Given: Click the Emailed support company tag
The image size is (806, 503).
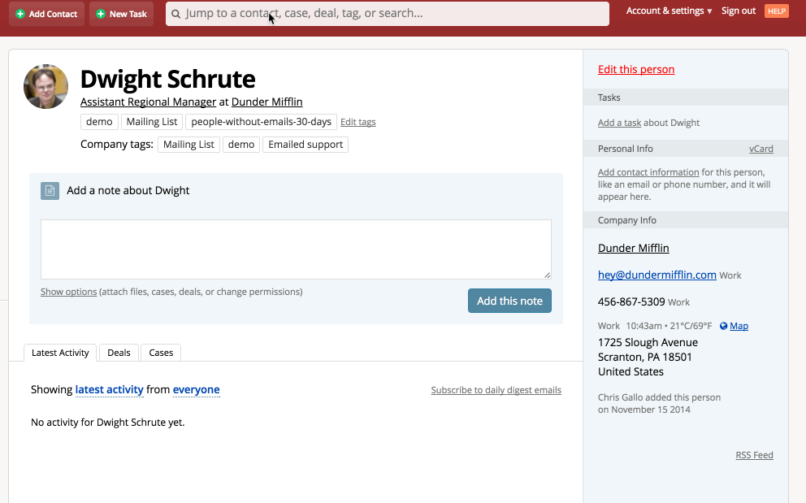Looking at the screenshot, I should [305, 145].
